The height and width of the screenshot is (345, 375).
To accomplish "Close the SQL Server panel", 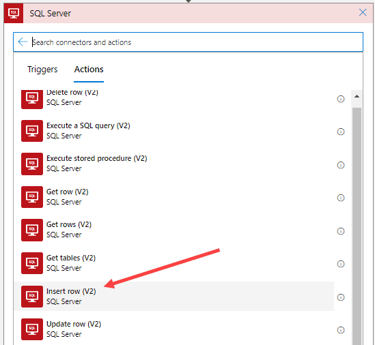I will [x=363, y=12].
